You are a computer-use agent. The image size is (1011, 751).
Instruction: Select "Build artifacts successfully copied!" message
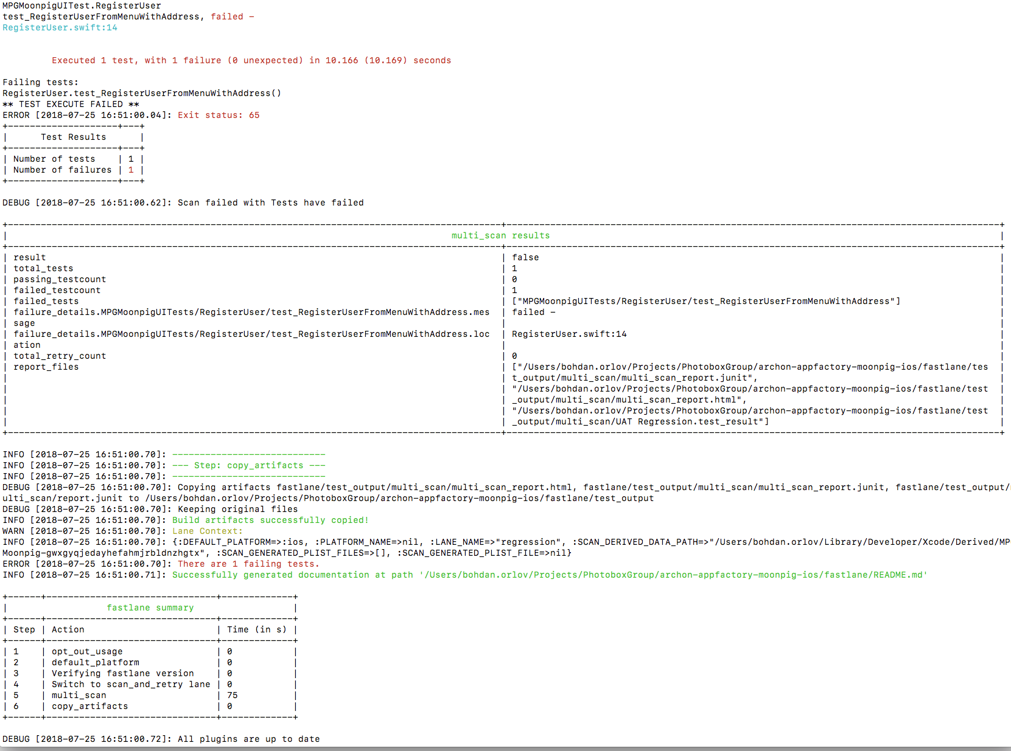pos(271,520)
